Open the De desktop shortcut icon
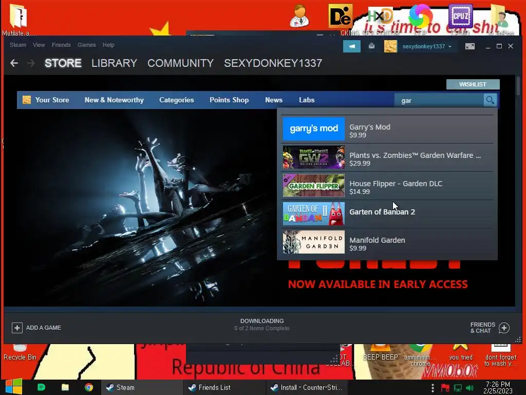Viewport: 526px width, 395px height. click(340, 16)
